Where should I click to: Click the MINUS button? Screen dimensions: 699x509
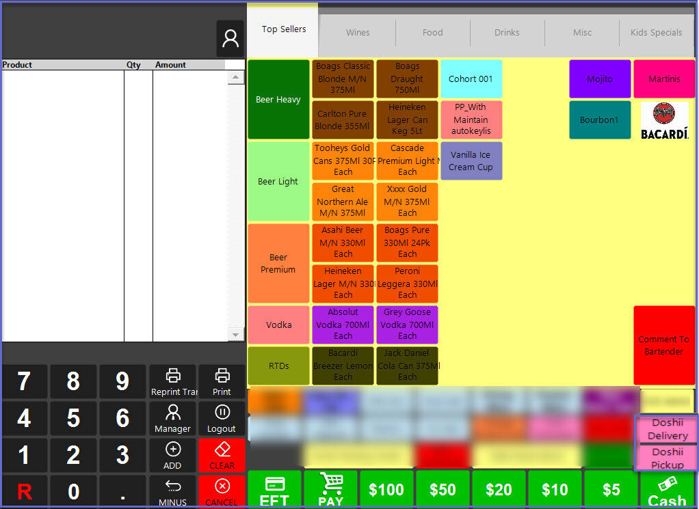point(173,492)
